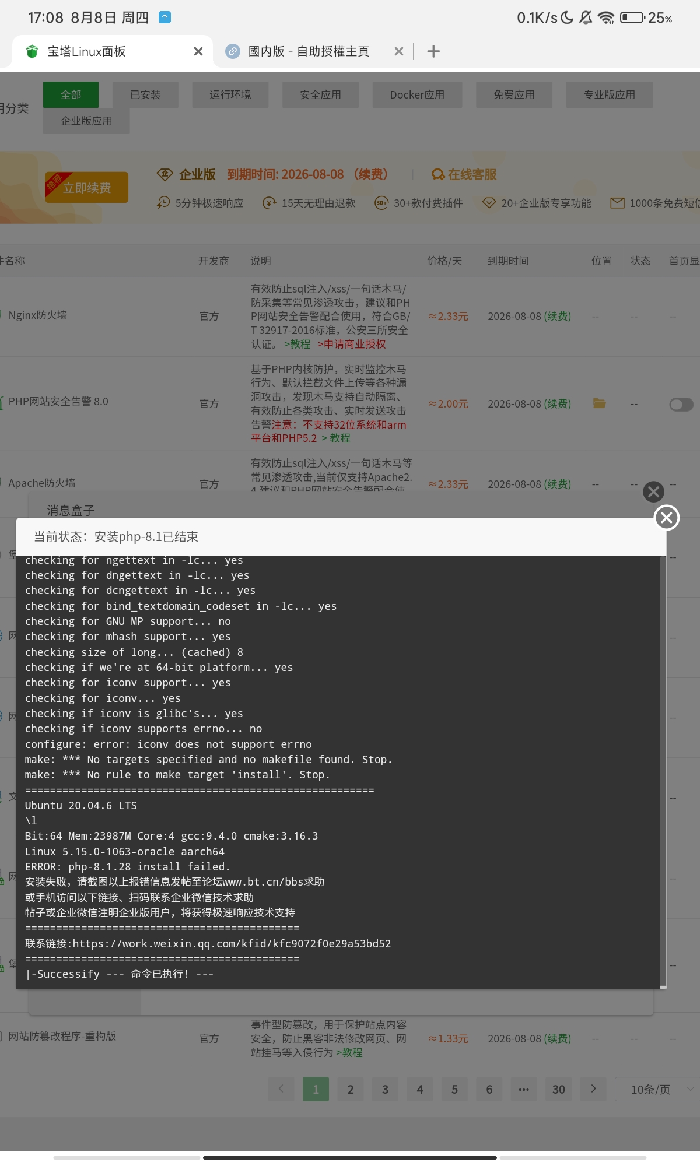The height and width of the screenshot is (1166, 700).
Task: Click the battery status icon
Action: pos(632,17)
